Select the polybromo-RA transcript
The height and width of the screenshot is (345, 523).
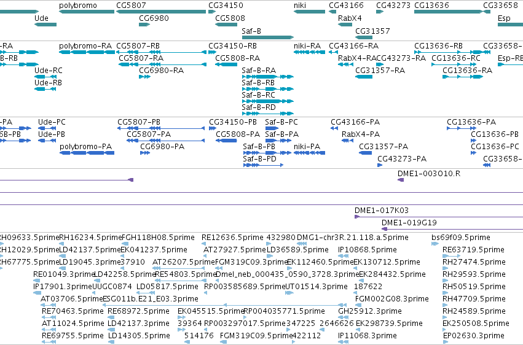tap(85, 45)
